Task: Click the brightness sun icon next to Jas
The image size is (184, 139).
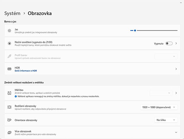Action: 9,31
